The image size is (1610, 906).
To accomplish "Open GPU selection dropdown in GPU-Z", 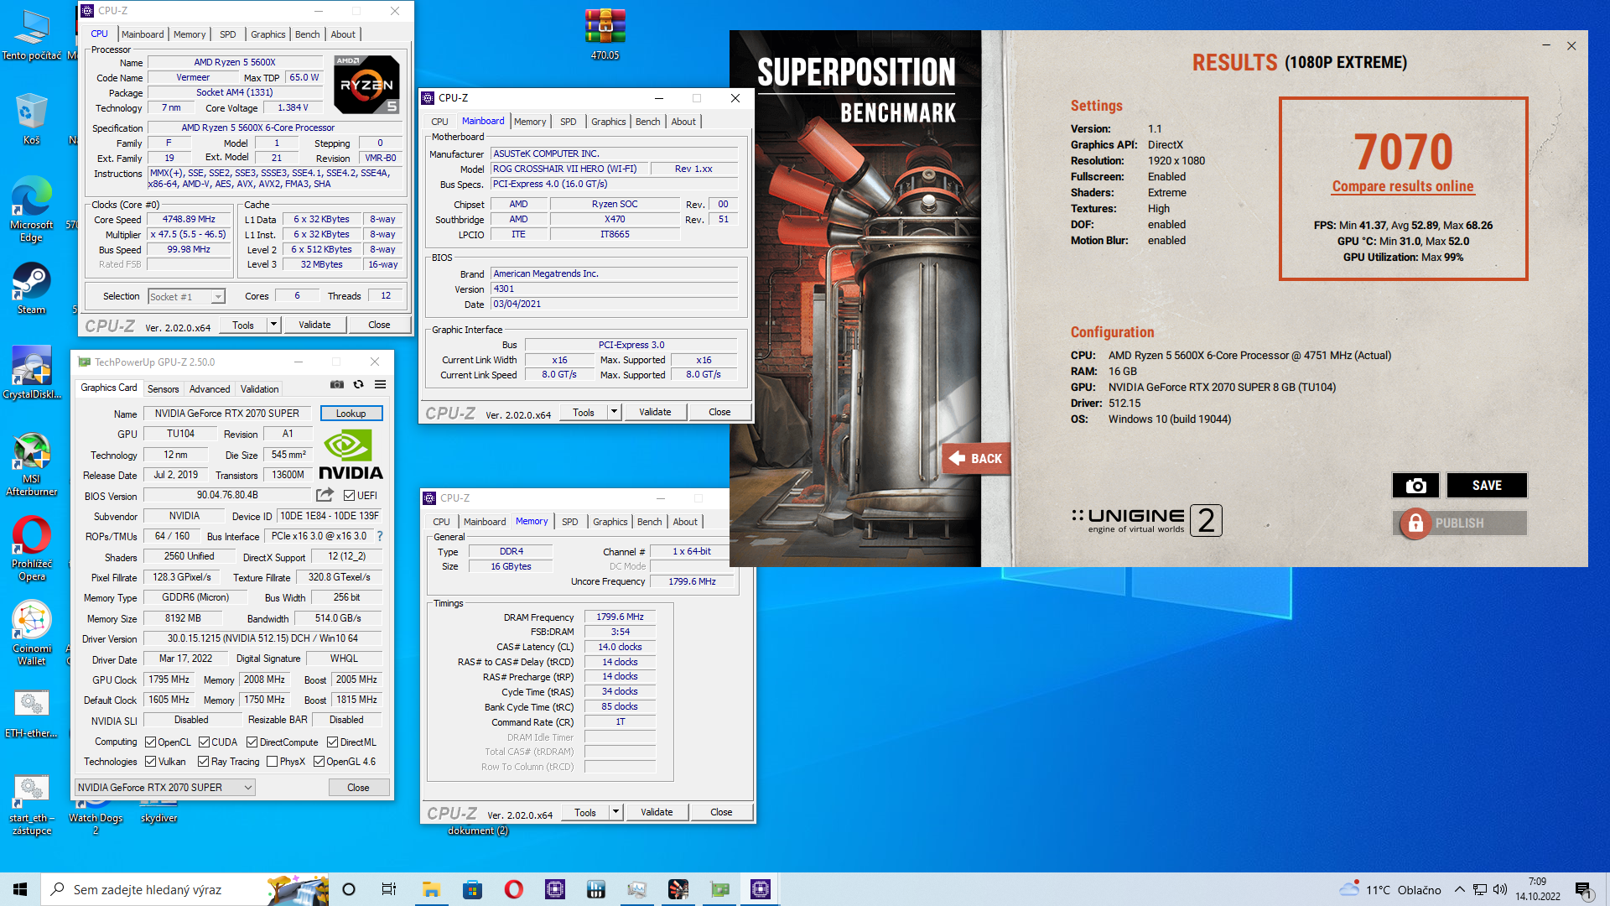I will point(165,788).
